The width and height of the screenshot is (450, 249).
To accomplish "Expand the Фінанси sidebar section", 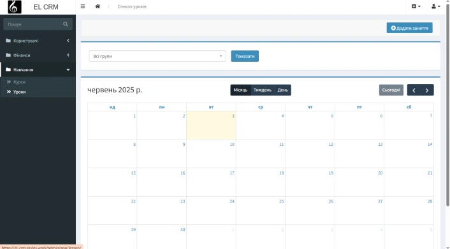I will (x=38, y=55).
